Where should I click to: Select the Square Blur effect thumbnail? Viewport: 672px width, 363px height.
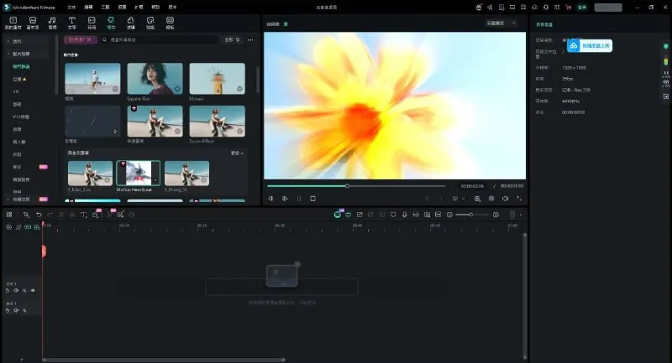coord(155,79)
